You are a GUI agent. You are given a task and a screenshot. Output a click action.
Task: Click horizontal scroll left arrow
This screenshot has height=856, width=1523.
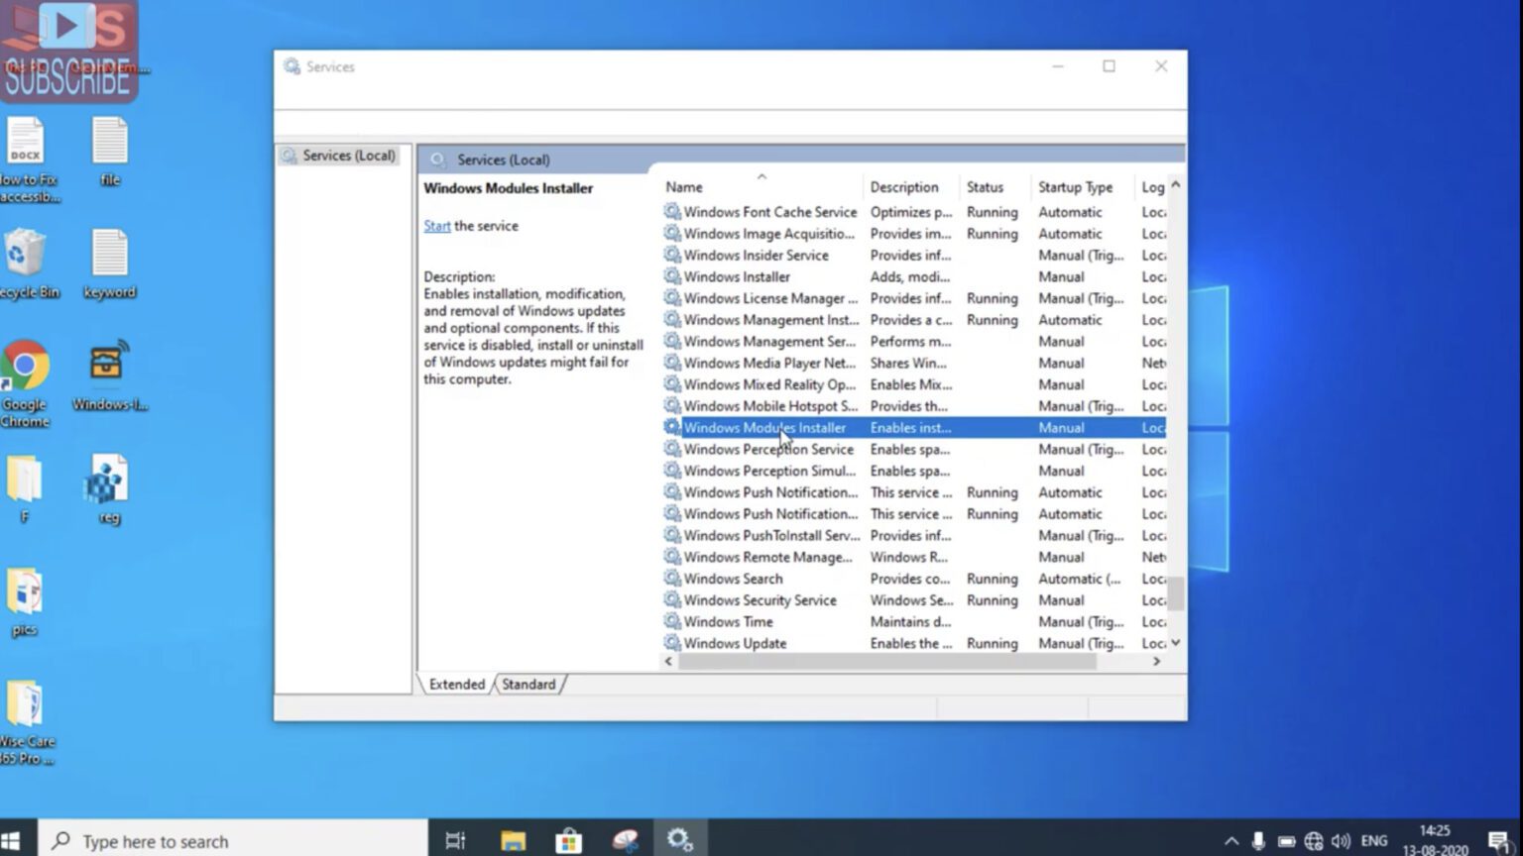point(668,662)
